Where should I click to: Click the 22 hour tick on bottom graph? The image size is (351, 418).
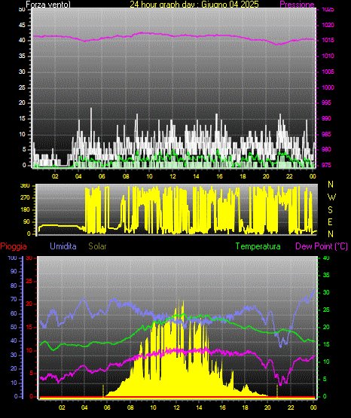[291, 407]
